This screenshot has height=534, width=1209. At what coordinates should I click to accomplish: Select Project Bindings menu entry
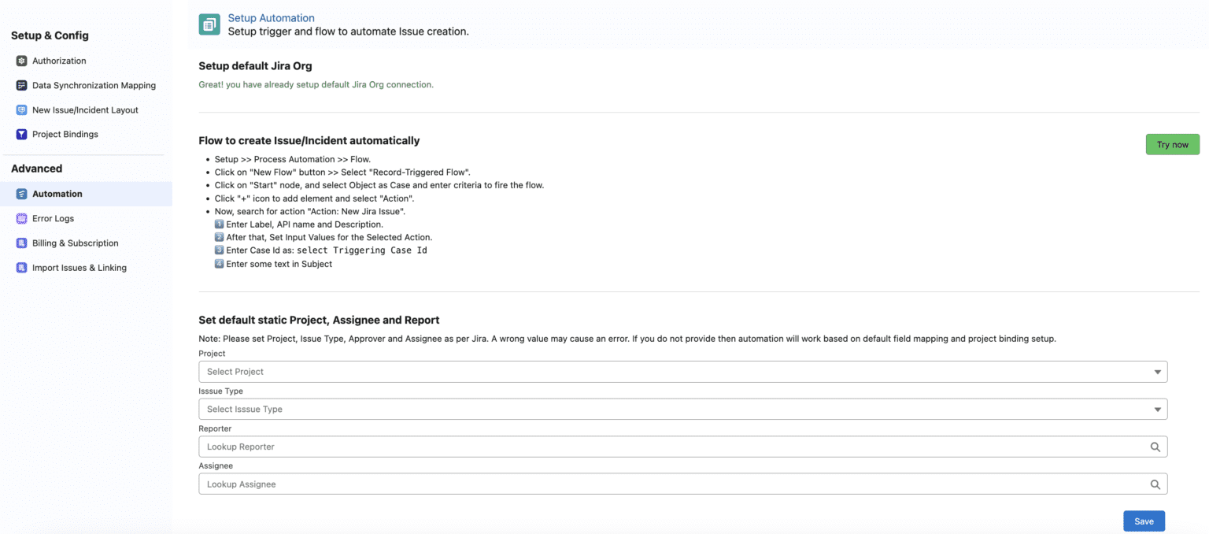[x=65, y=135]
